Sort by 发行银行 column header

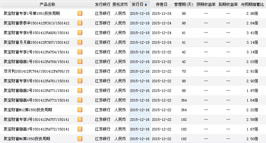coord(103,4)
